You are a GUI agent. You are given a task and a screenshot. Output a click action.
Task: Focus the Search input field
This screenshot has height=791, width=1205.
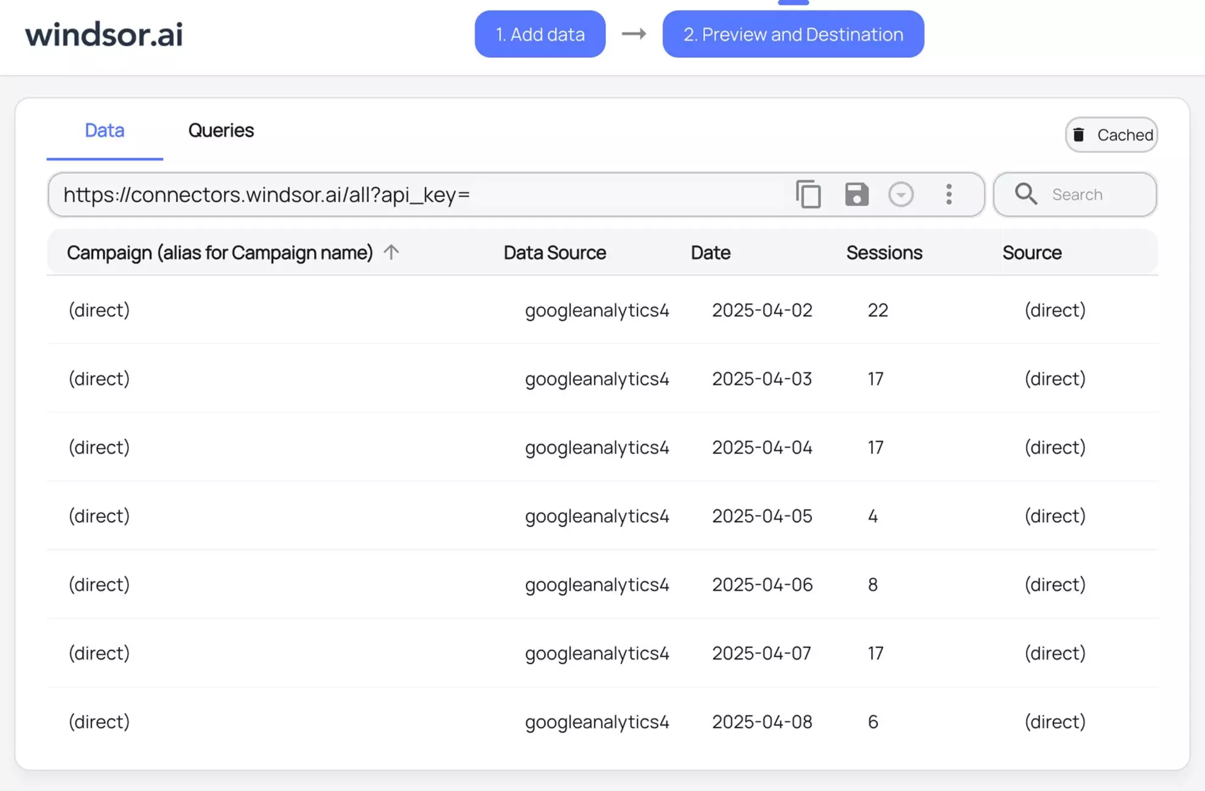point(1075,195)
